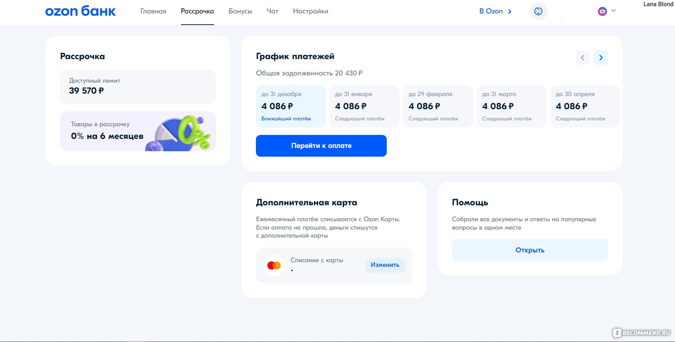Select the до 31 января payment card
The image size is (675, 342).
pyautogui.click(x=365, y=106)
